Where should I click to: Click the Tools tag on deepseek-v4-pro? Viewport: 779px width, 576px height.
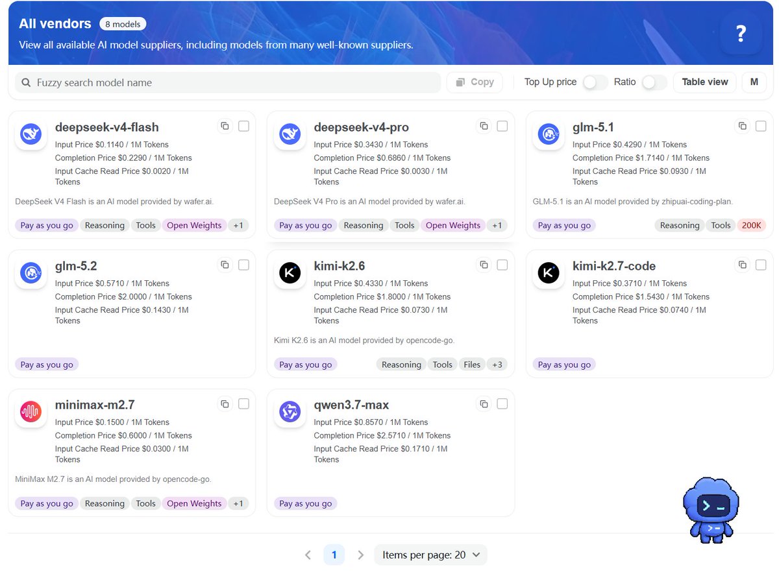coord(404,226)
